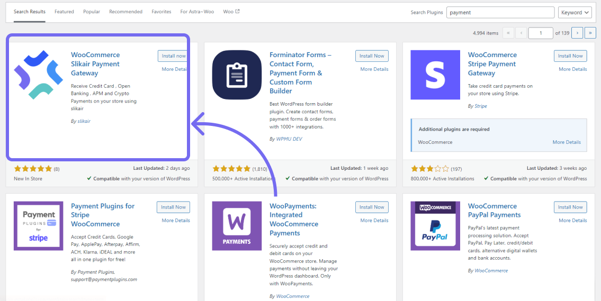View More Details for WooCommerce PayPal Payments
This screenshot has width=601, height=301.
[x=572, y=221]
